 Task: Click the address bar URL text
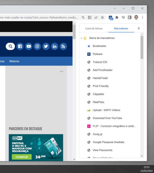(39, 17)
